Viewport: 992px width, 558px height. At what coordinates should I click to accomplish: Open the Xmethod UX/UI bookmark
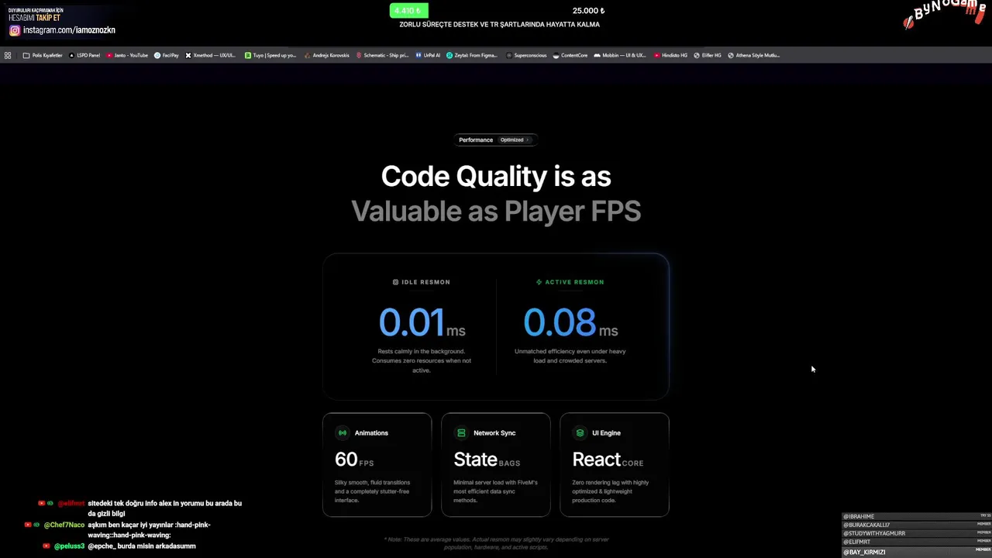[x=211, y=55]
